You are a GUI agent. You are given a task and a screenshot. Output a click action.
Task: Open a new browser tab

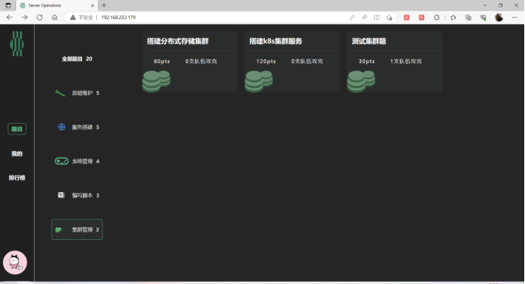click(104, 5)
